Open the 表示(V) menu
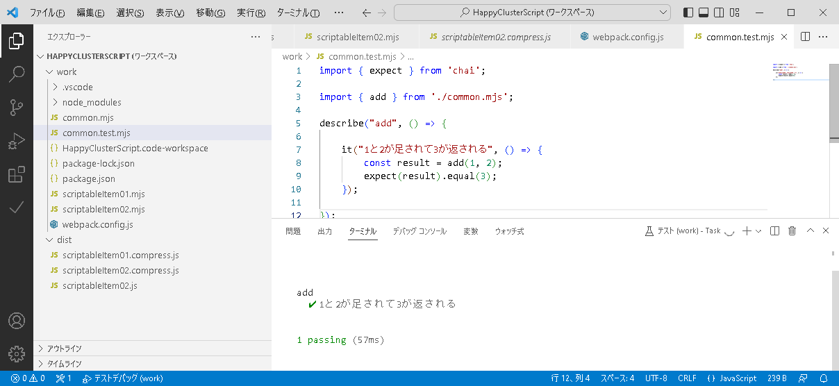Screen dimensions: 839x386 pyautogui.click(x=170, y=12)
